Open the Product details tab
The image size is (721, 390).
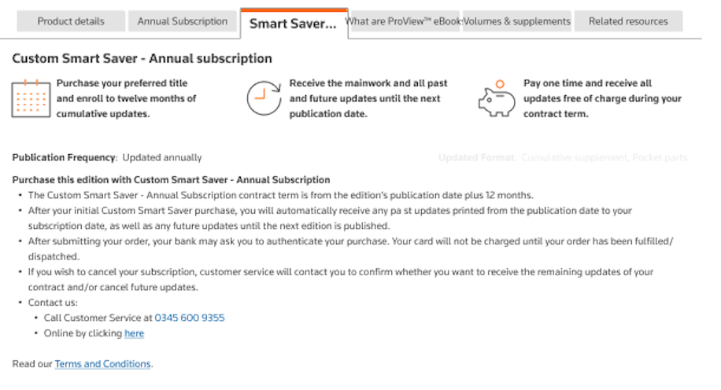point(71,21)
